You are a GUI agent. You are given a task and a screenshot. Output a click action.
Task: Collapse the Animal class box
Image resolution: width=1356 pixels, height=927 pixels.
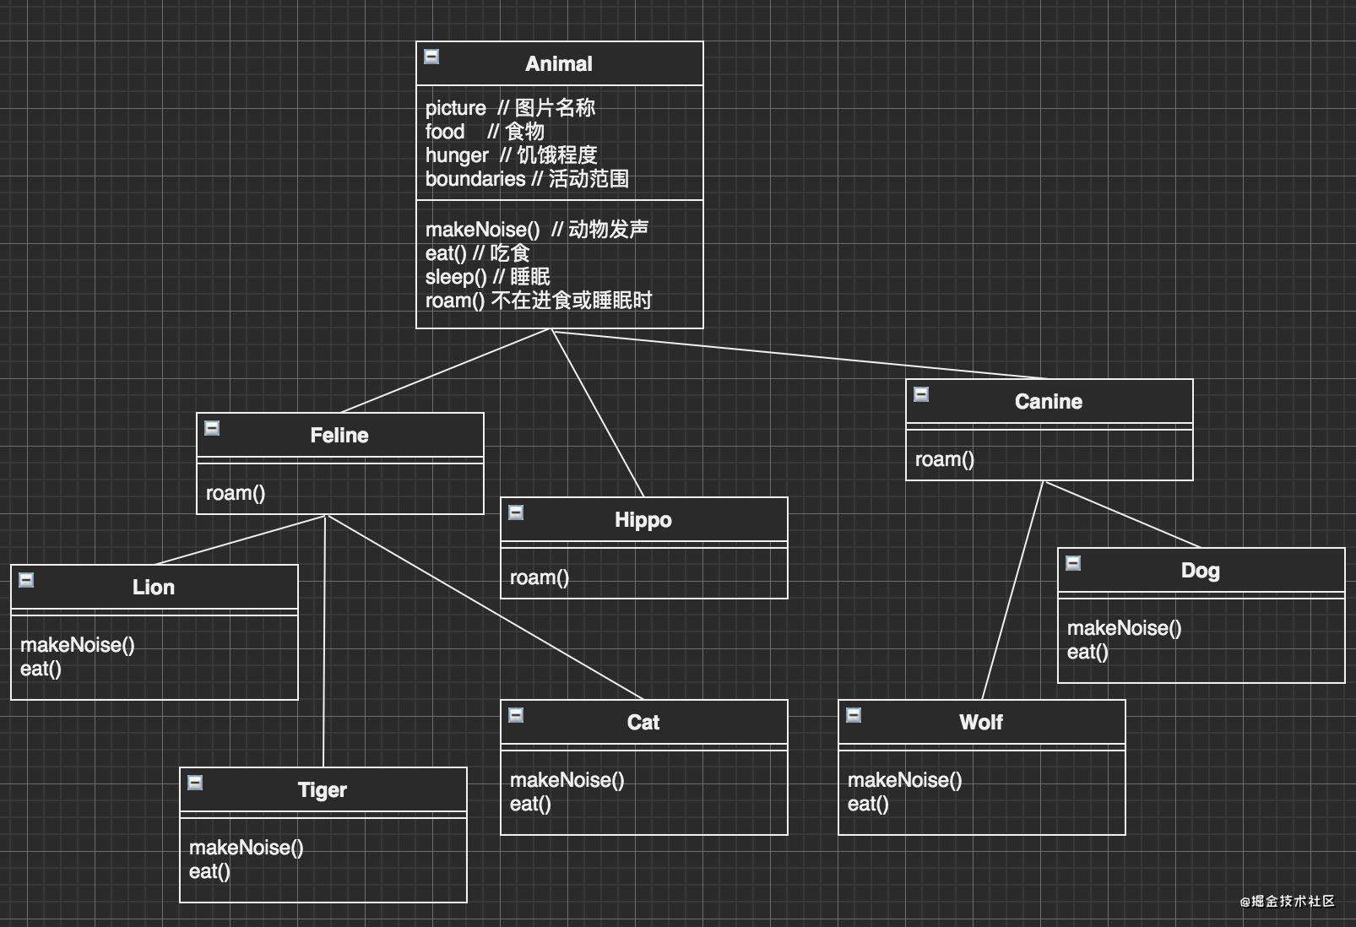coord(431,57)
